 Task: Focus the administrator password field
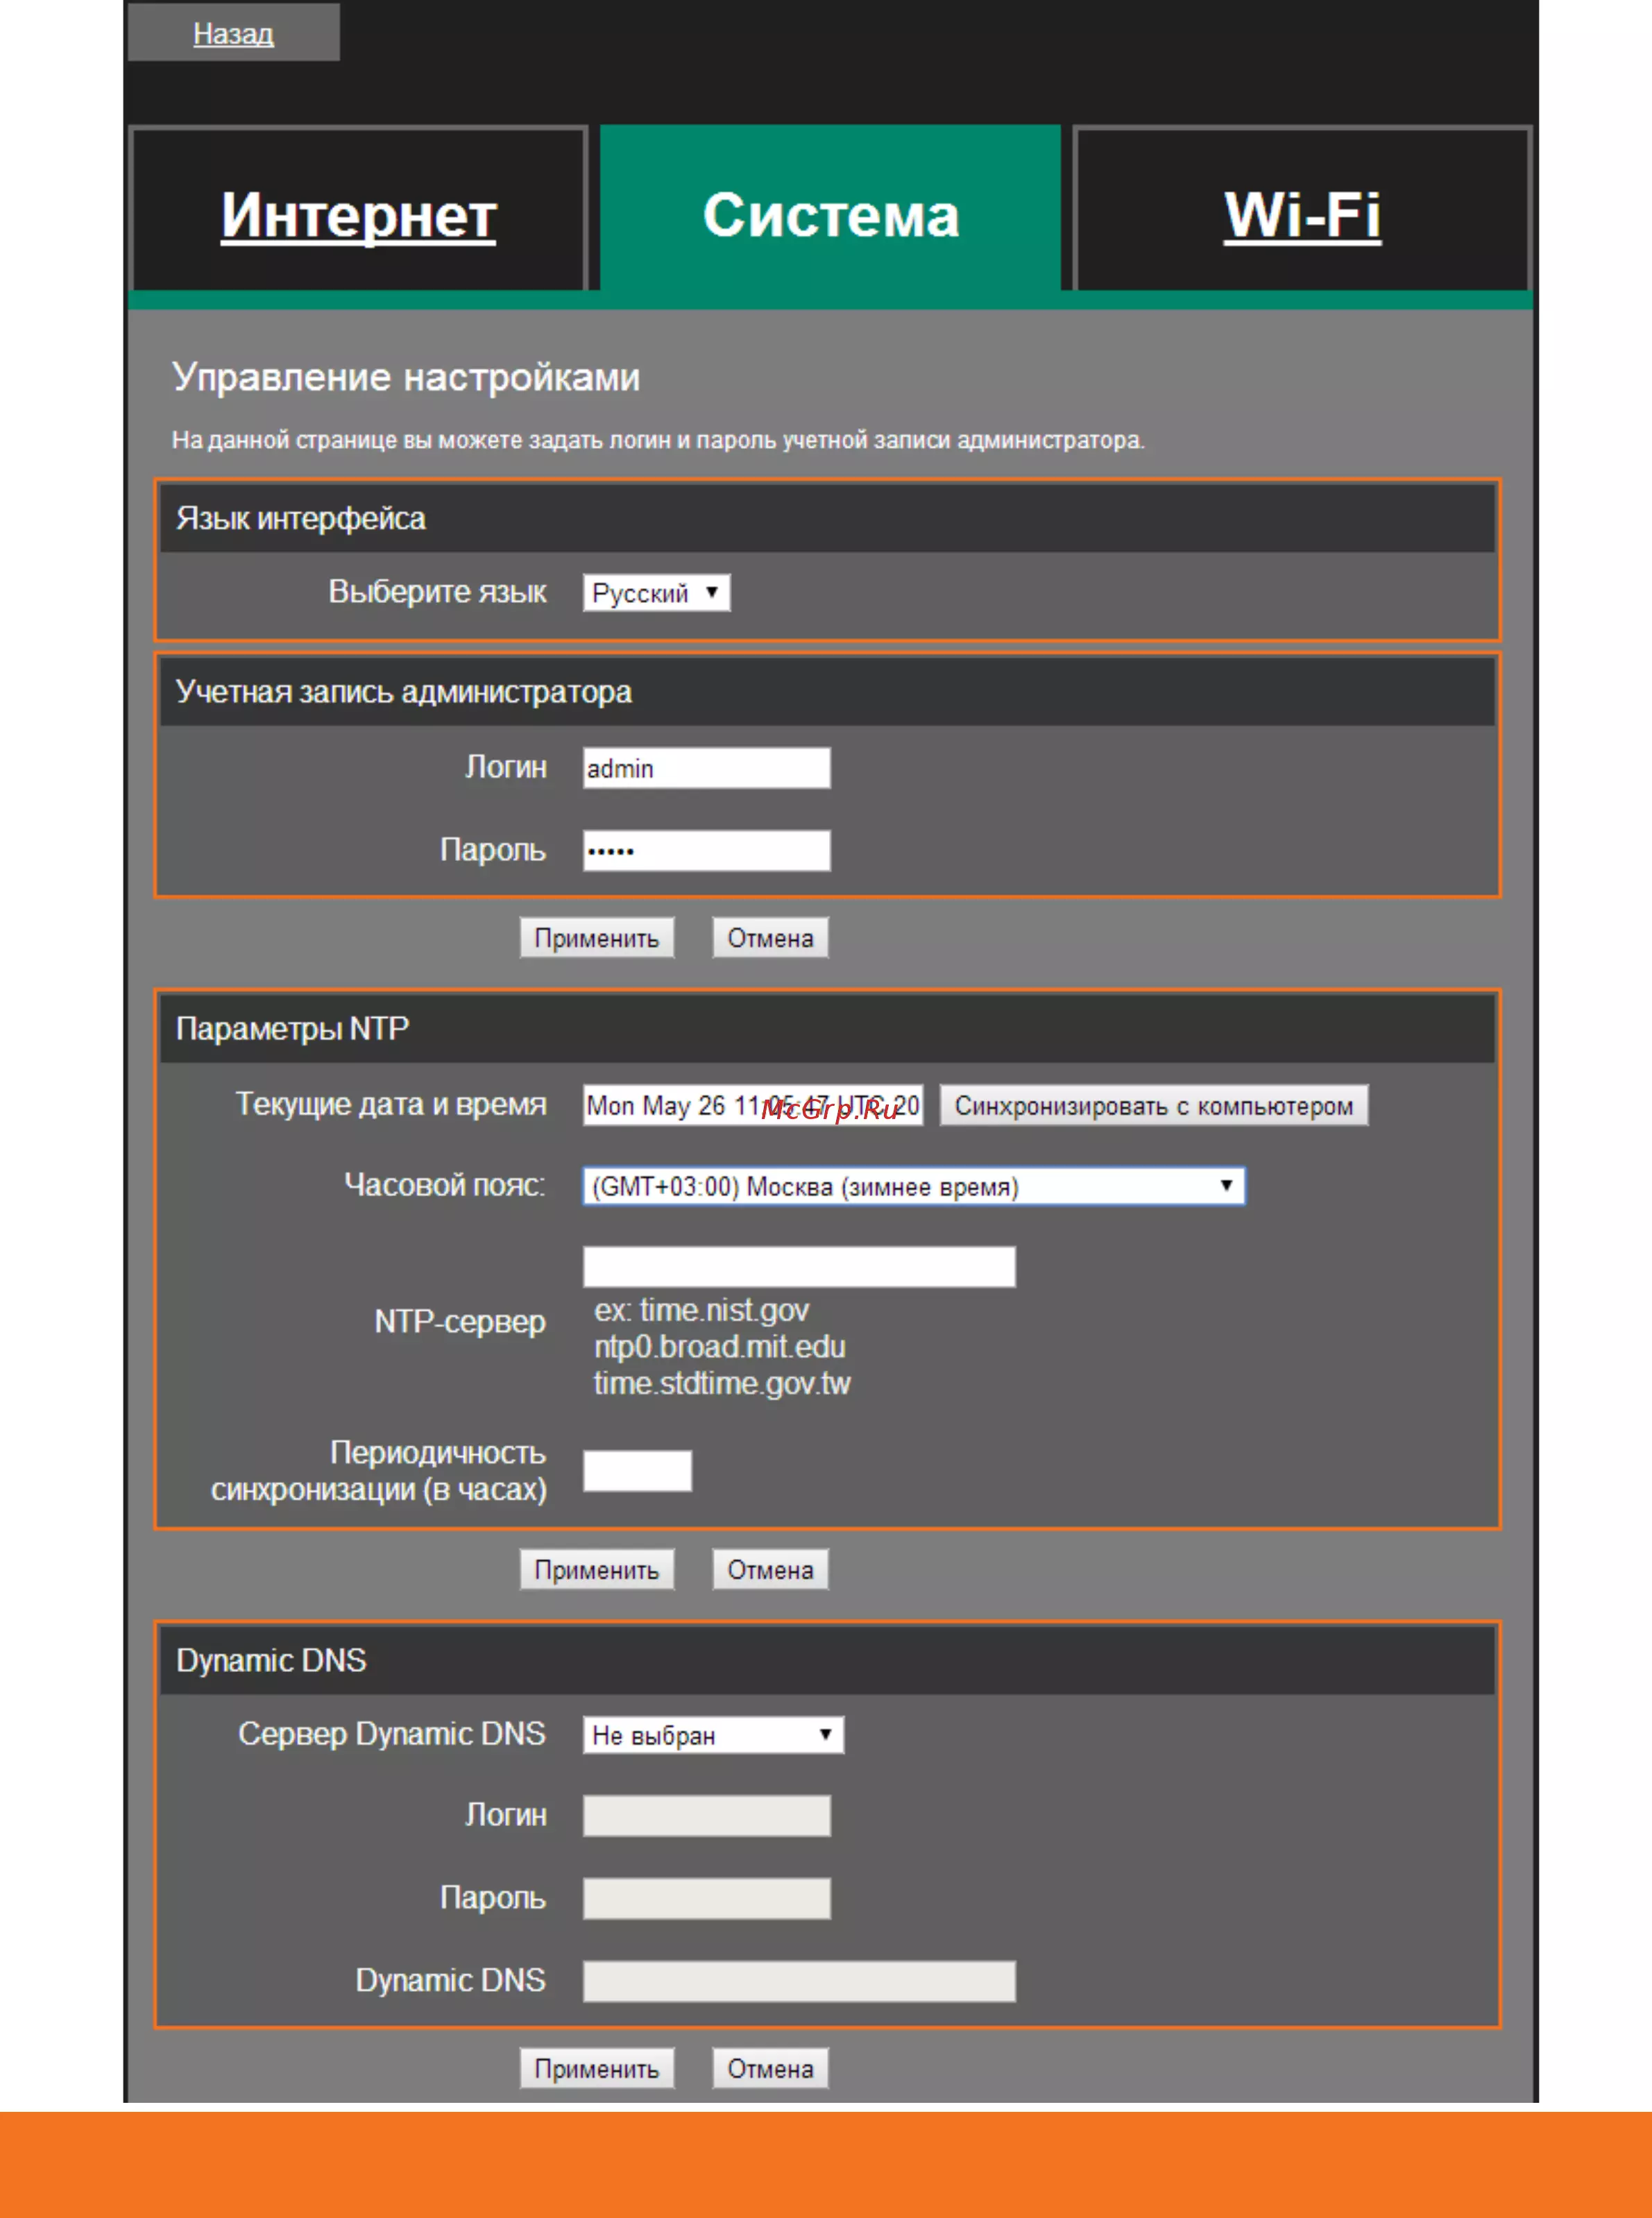pyautogui.click(x=706, y=851)
